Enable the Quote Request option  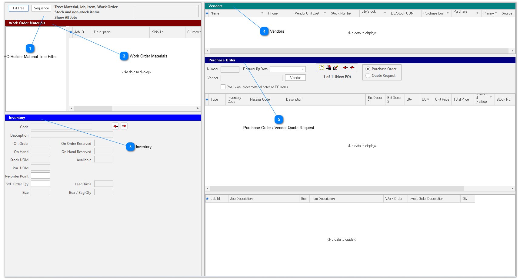pos(368,76)
